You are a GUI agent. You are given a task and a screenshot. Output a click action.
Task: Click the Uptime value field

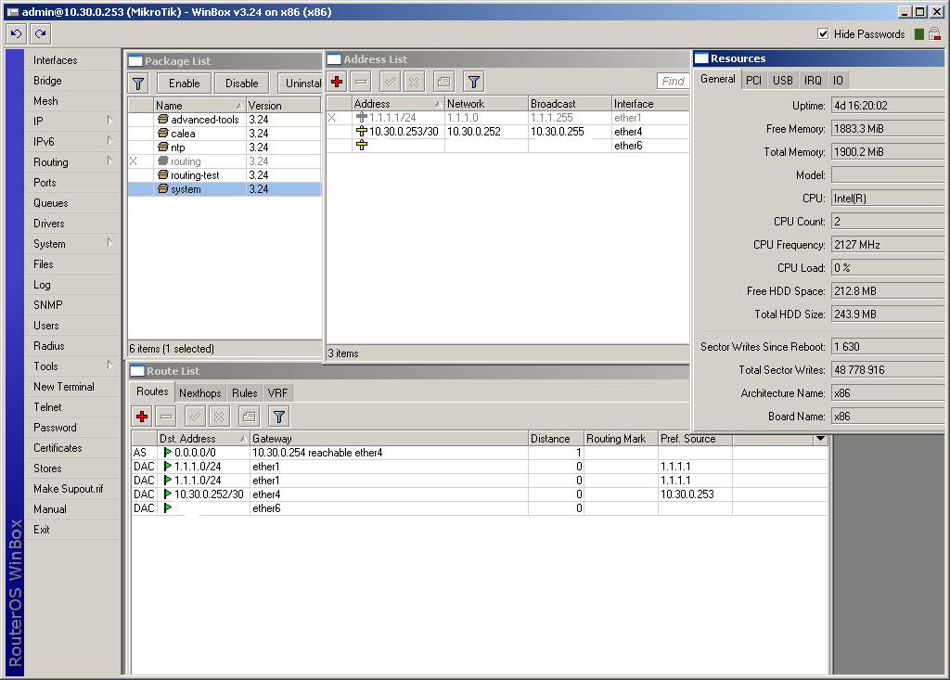[x=887, y=106]
